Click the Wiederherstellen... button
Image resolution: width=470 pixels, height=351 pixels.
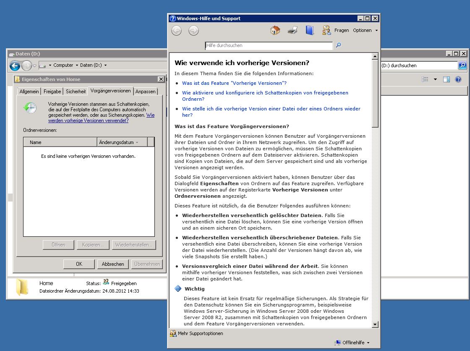(134, 245)
